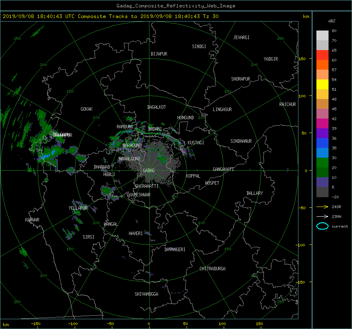Click the LAXMESHWAR city label
Viewport: 352px width, 329px height.
[138, 195]
